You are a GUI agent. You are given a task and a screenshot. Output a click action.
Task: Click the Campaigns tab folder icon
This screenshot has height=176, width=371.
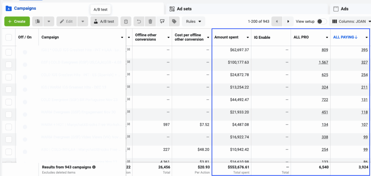click(x=9, y=9)
